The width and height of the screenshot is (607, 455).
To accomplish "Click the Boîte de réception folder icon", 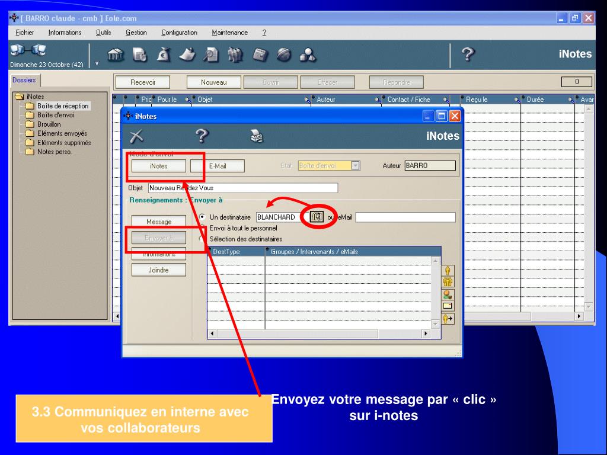I will pyautogui.click(x=30, y=105).
